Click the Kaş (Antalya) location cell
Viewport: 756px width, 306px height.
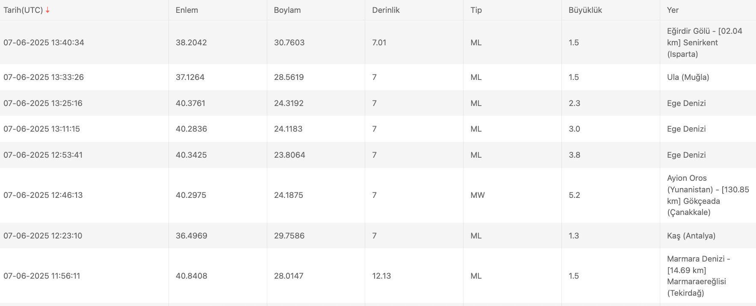[691, 236]
